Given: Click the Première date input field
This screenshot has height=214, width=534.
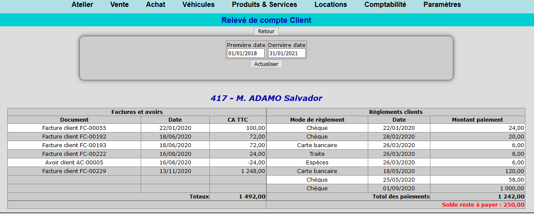Looking at the screenshot, I should [x=246, y=53].
